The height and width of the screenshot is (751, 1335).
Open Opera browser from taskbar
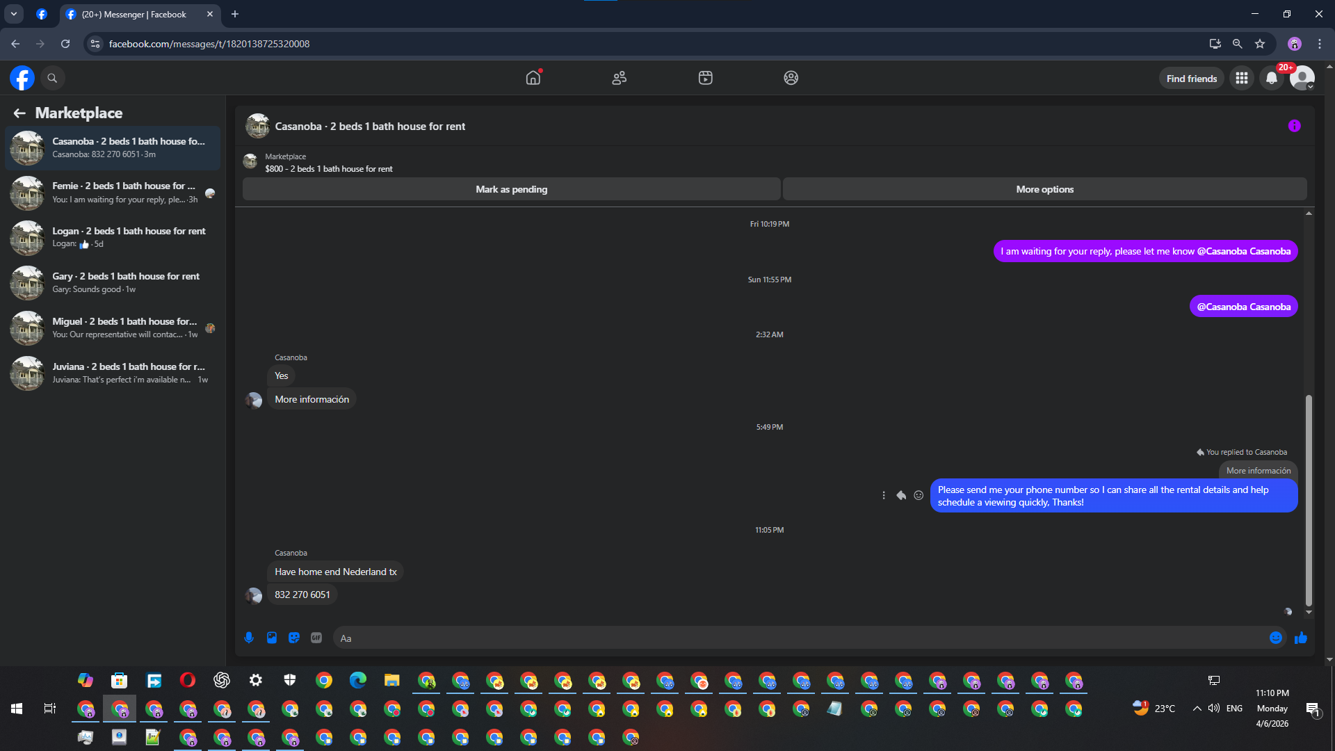pyautogui.click(x=188, y=680)
